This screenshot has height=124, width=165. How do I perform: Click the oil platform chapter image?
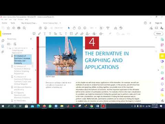pos(64,56)
